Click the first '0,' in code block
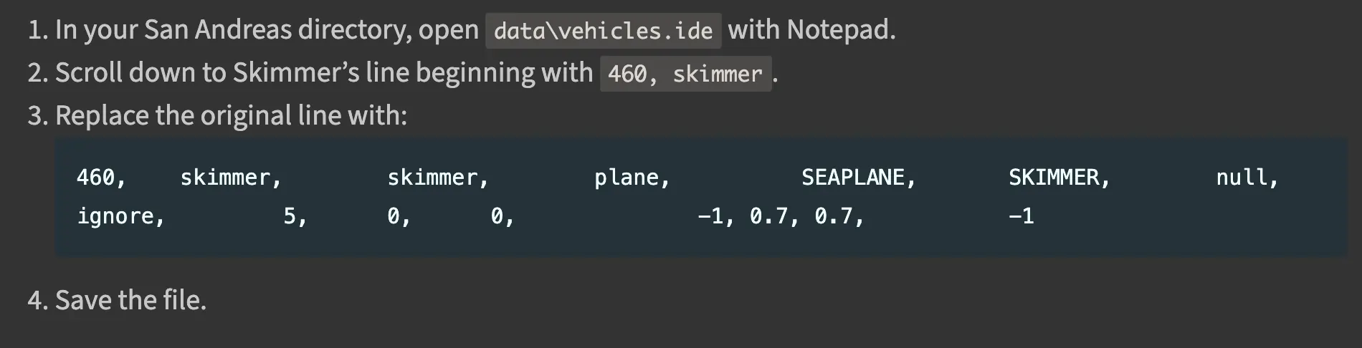The height and width of the screenshot is (348, 1362). [x=399, y=216]
